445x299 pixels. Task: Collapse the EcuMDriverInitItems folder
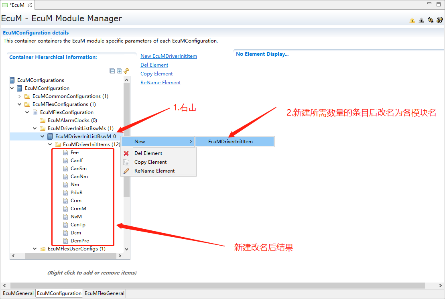[x=50, y=144]
